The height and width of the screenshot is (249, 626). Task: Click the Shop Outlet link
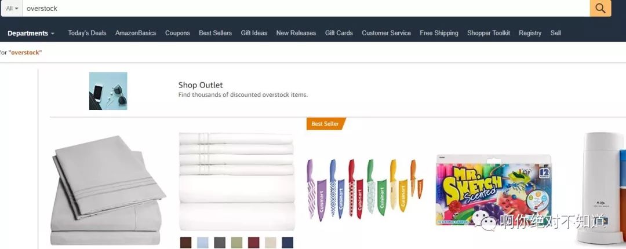coord(201,85)
